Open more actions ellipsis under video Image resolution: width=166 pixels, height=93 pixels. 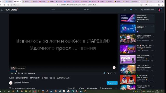click(x=116, y=88)
